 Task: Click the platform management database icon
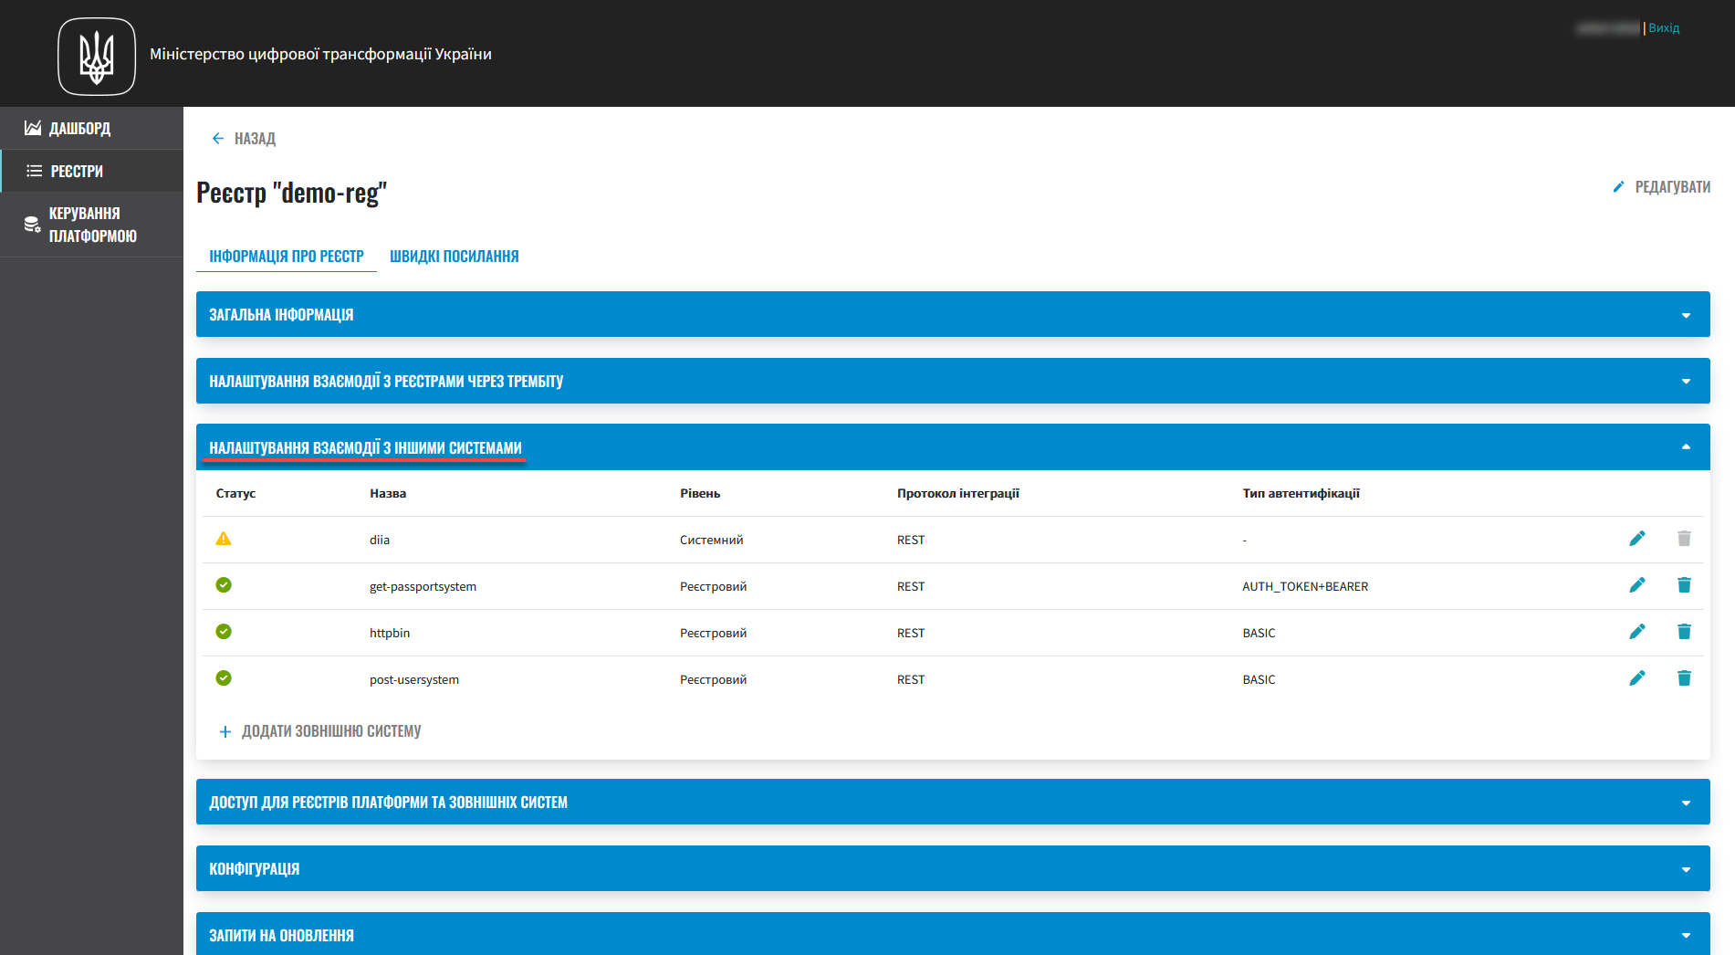click(32, 225)
